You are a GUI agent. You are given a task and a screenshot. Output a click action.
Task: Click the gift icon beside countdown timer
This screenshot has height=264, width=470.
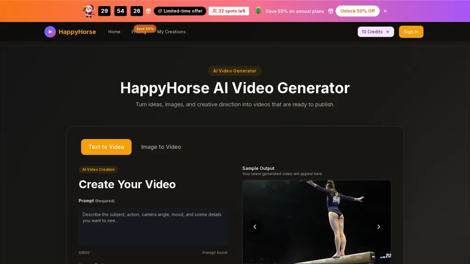tap(148, 11)
